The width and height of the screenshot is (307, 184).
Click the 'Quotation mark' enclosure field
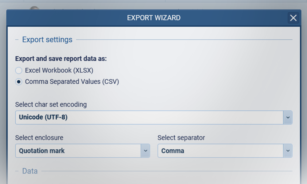click(x=78, y=151)
